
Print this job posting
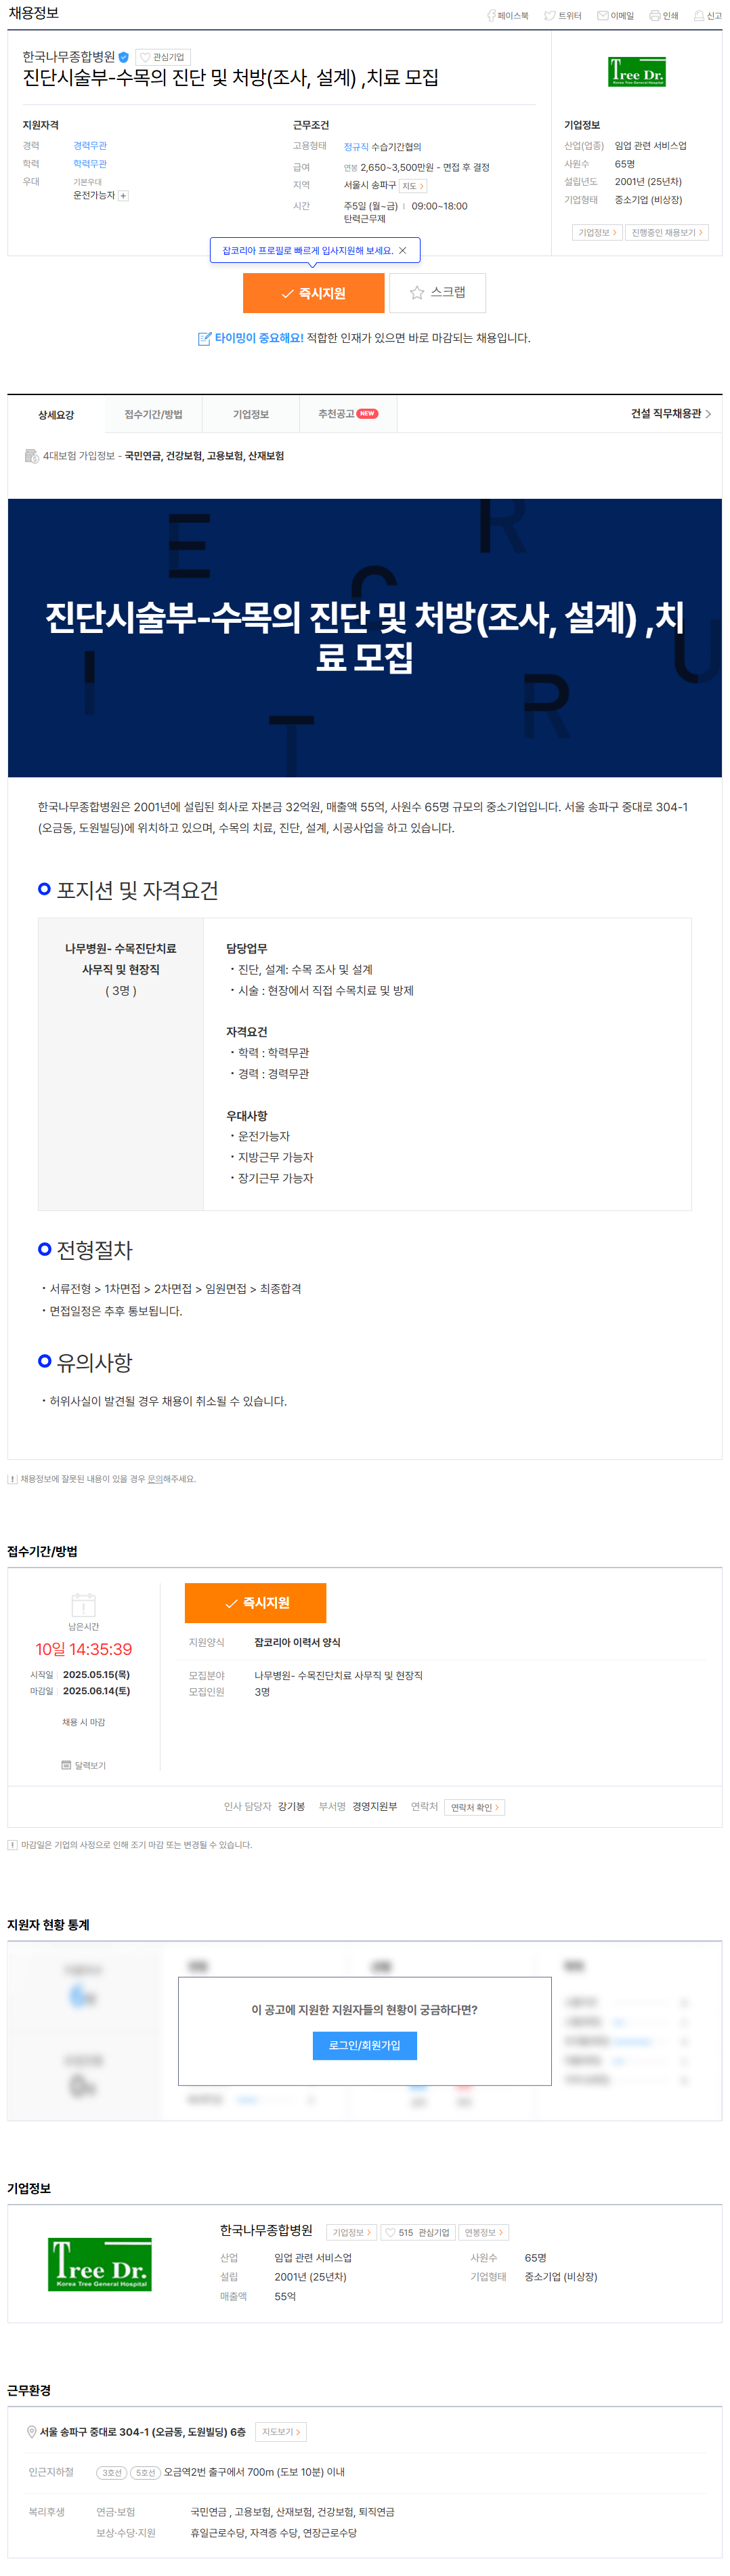[x=663, y=16]
